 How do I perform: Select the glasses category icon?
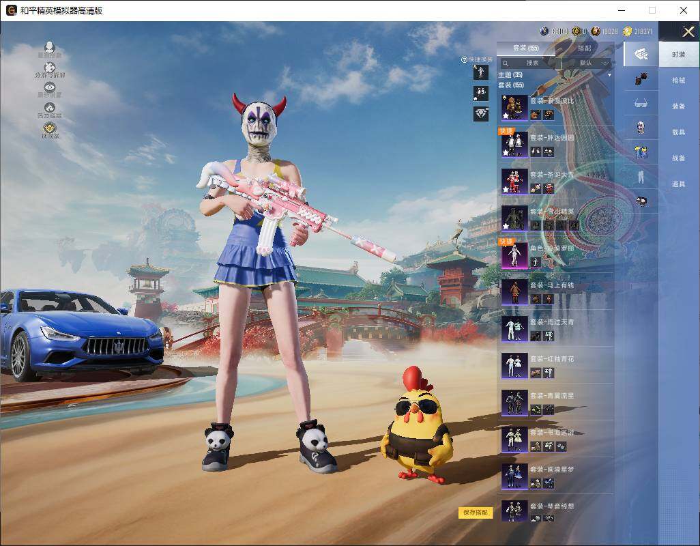641,104
